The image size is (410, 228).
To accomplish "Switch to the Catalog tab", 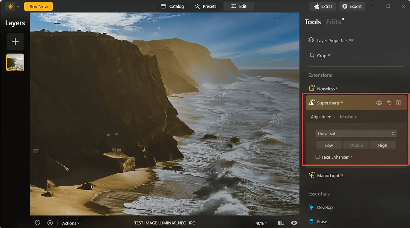I will pos(173,6).
